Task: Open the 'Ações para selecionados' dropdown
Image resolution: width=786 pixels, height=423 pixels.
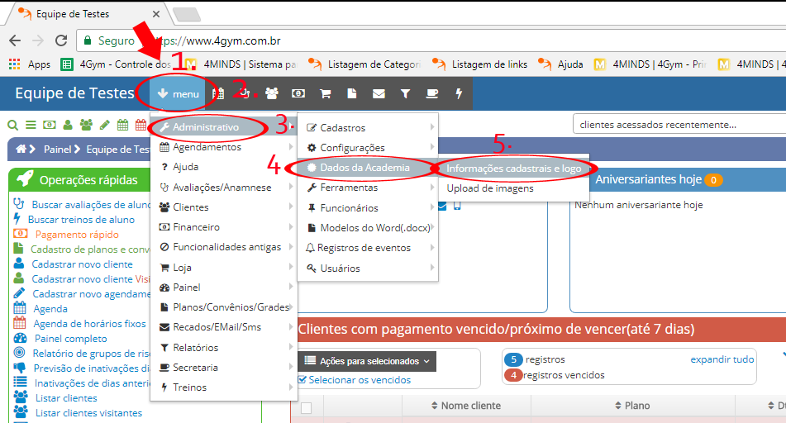Action: (x=367, y=361)
